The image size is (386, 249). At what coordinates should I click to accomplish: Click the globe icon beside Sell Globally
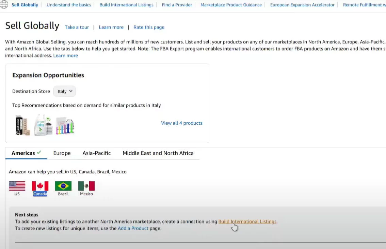pos(4,4)
